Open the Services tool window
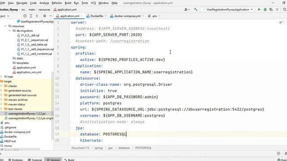Viewport: 287px width, 161px height. pyautogui.click(x=53, y=160)
